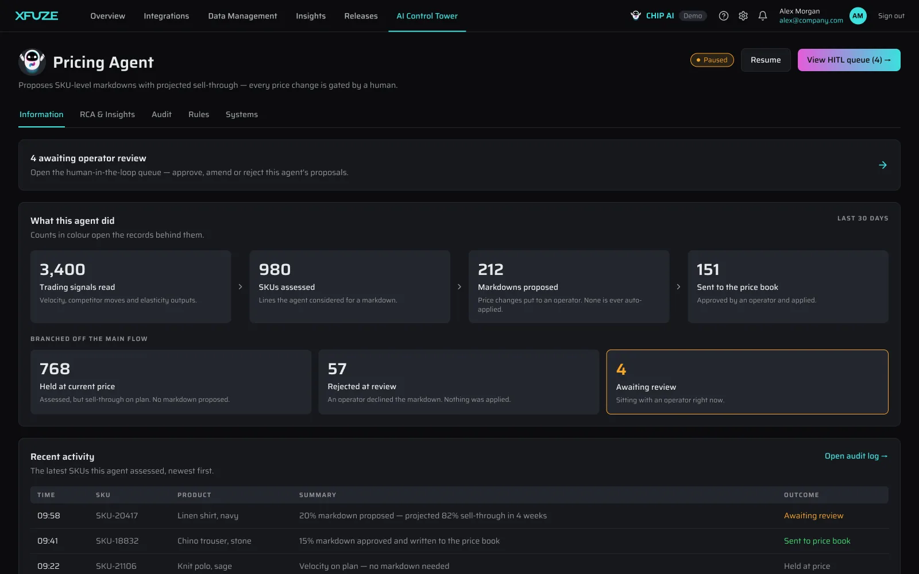Image resolution: width=919 pixels, height=574 pixels.
Task: Click the TIME column header
Action: pos(46,495)
